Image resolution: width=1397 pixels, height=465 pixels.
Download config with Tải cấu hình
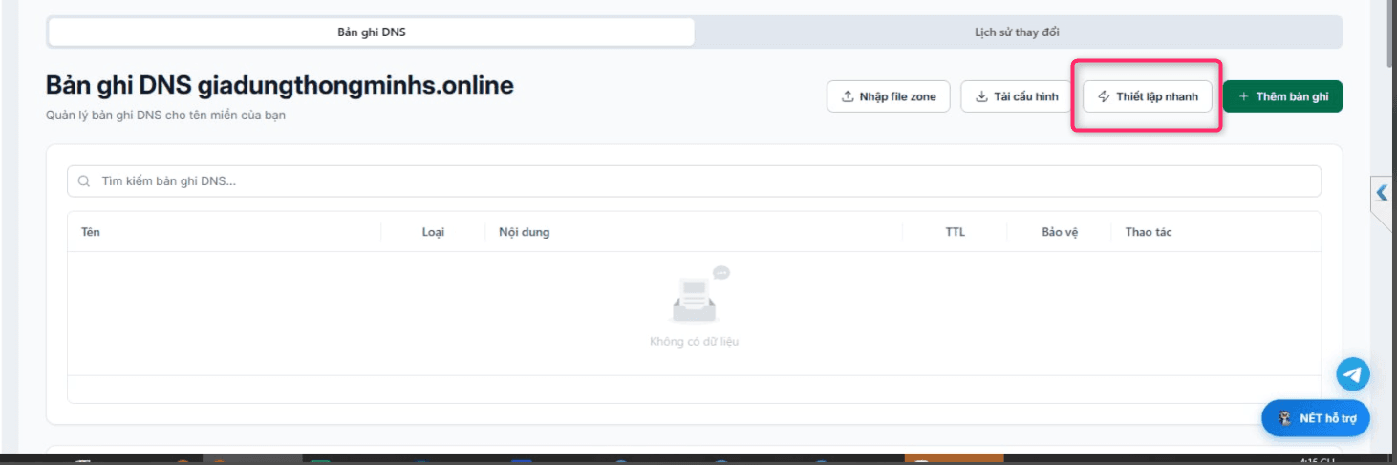pyautogui.click(x=1017, y=96)
